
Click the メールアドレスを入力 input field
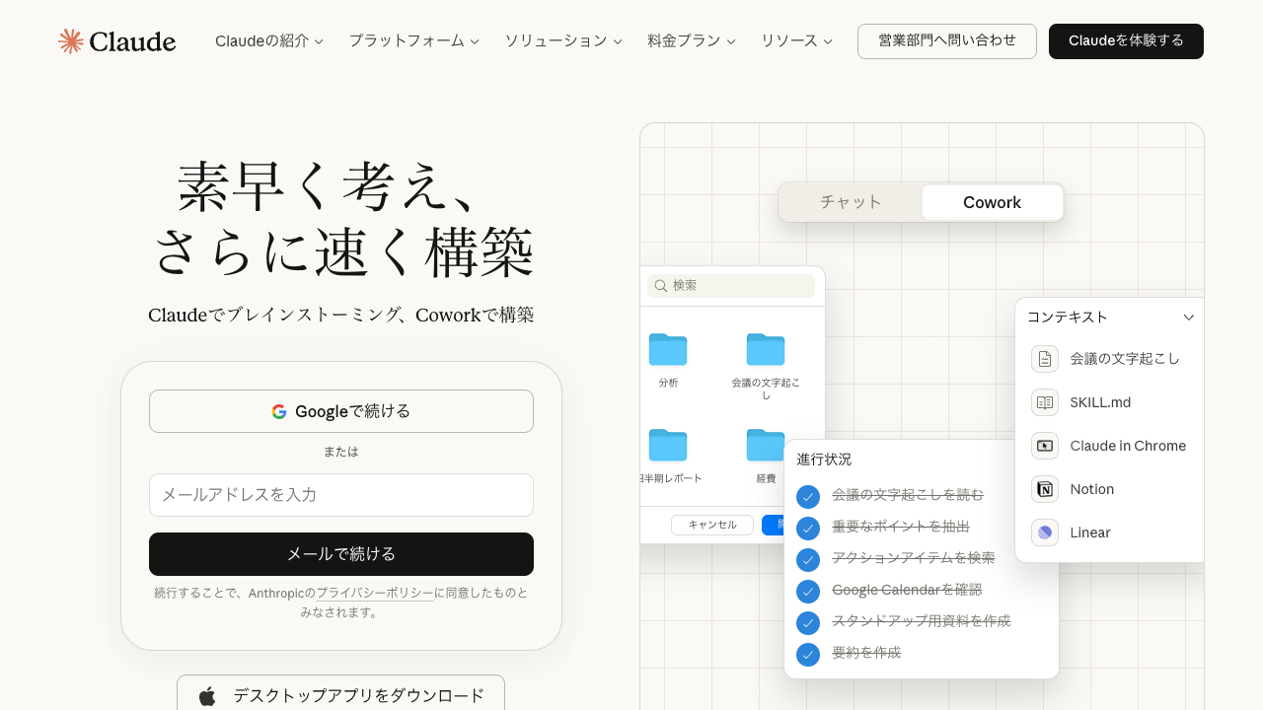pyautogui.click(x=341, y=495)
